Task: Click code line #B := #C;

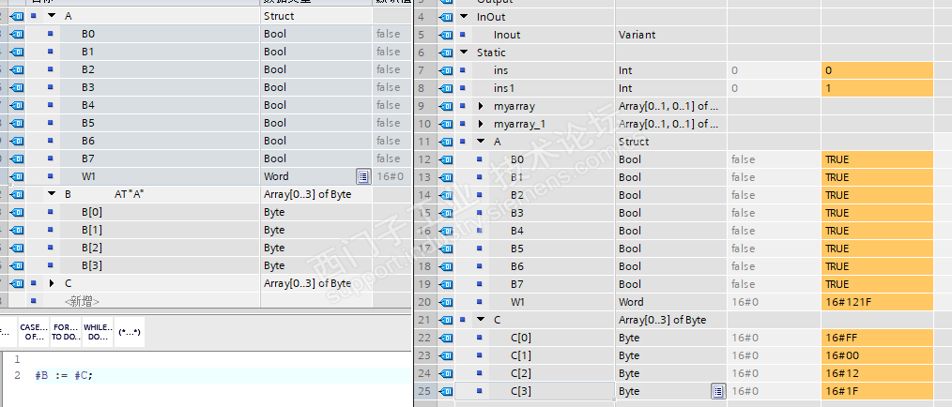Action: click(x=64, y=375)
